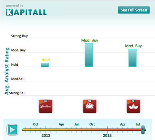Jump to the 2012 timeline marker
This screenshot has height=140, width=155.
coord(46,135)
